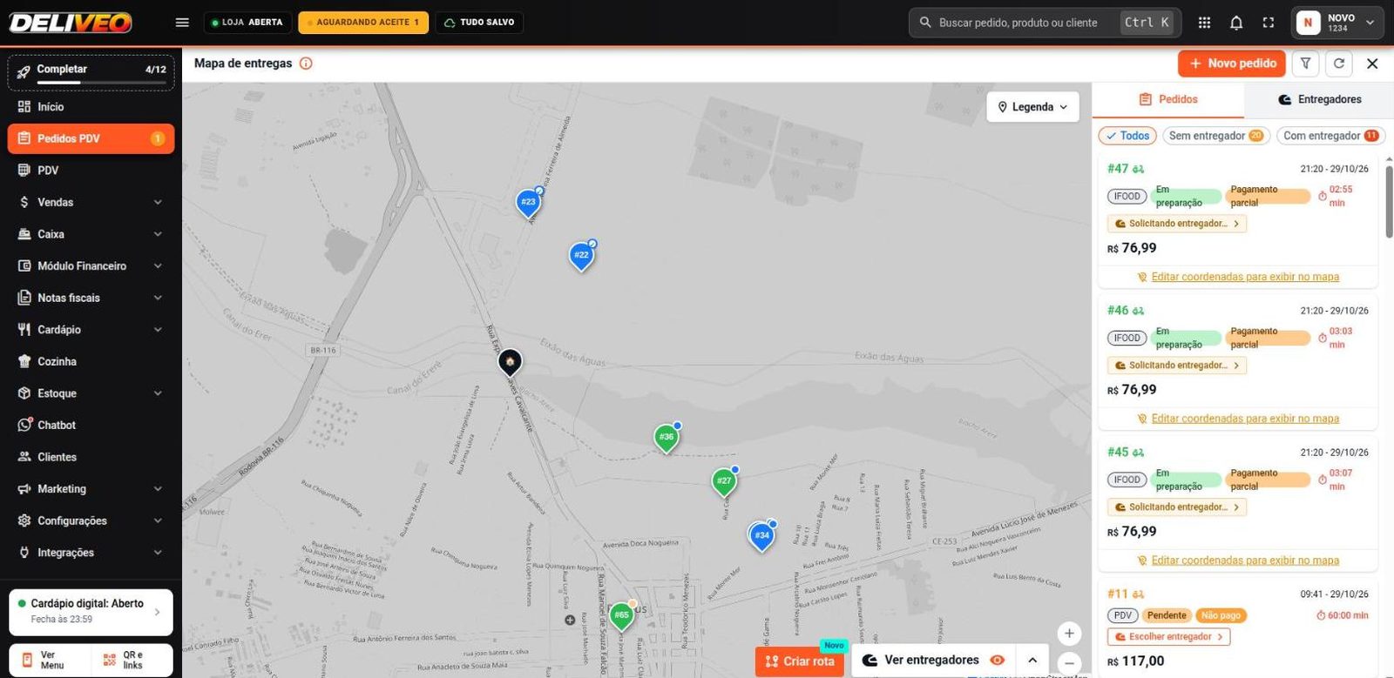Toggle fullscreen mode icon
The image size is (1394, 678).
pos(1269,23)
